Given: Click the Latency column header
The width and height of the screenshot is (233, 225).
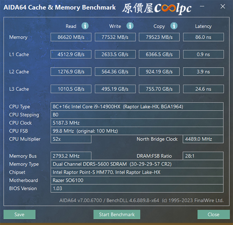Looking at the screenshot, I should pyautogui.click(x=203, y=26).
